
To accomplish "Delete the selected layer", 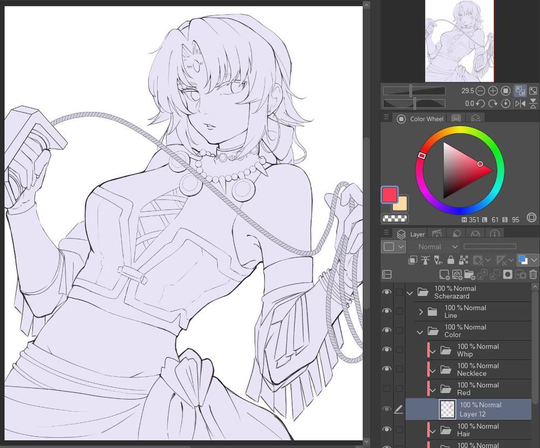I will click(533, 275).
